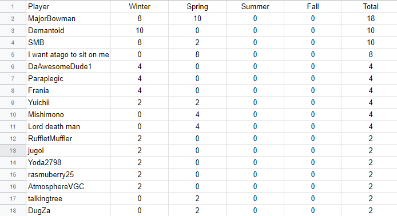Select the talkingtree player cell
This screenshot has height=216, width=397.
click(69, 198)
